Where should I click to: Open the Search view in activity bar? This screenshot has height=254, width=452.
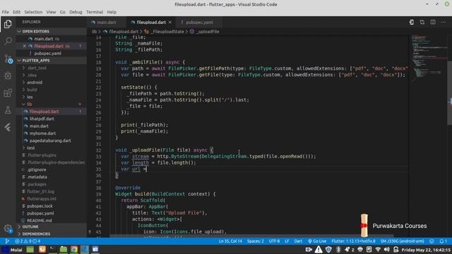(8, 41)
